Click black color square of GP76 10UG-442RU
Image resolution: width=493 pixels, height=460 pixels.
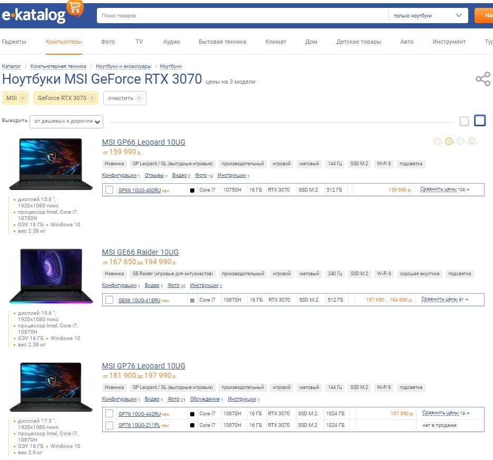192,414
